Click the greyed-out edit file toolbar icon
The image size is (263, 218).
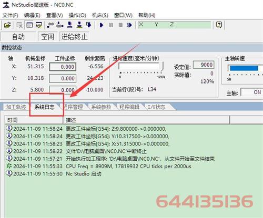19,25
